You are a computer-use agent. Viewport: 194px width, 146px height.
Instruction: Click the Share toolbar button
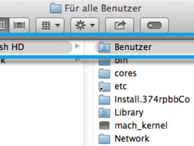pos(119,25)
